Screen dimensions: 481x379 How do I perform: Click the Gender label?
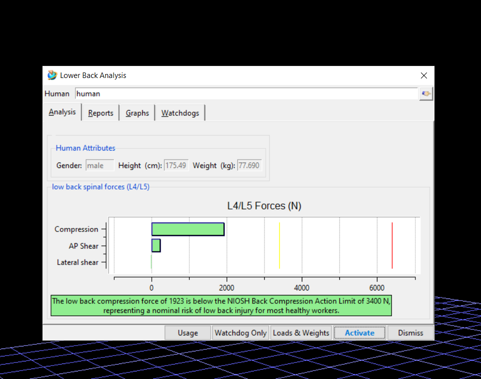pos(69,165)
